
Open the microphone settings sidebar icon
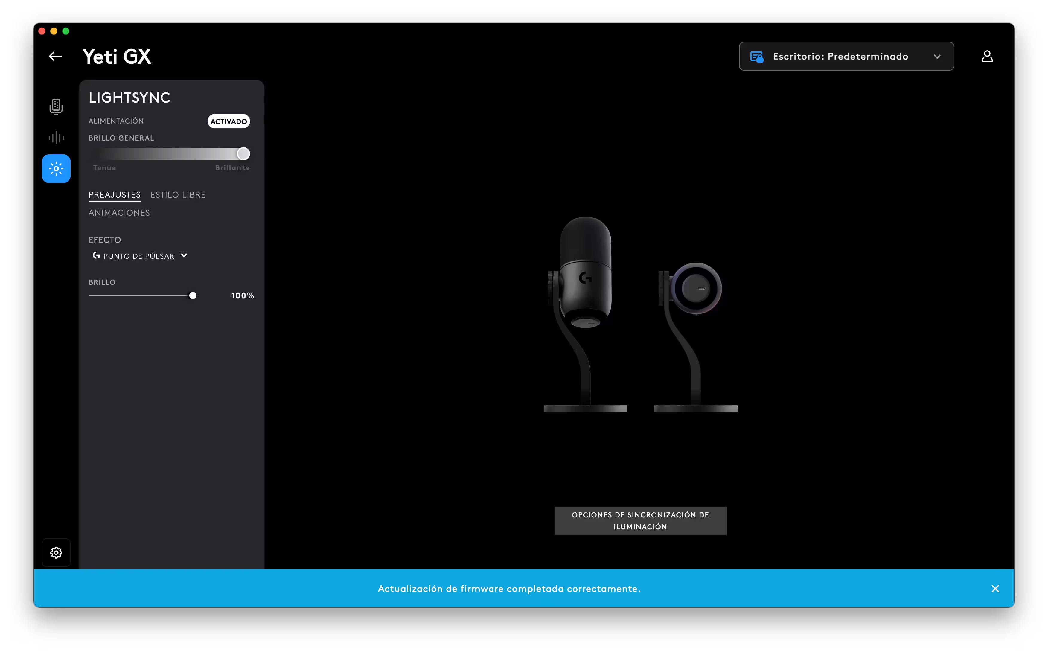(56, 106)
